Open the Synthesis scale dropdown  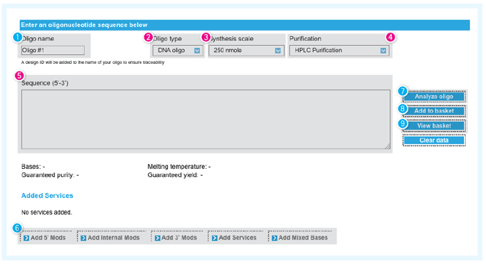pos(246,51)
